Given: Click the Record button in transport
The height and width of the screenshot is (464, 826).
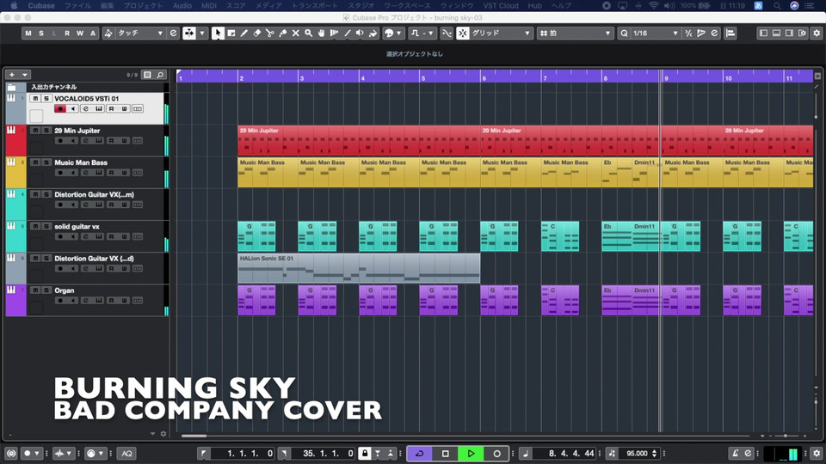Looking at the screenshot, I should [x=496, y=454].
